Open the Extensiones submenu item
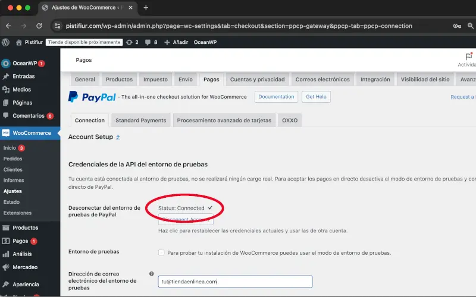Screen dimensions: 476x297 point(17,213)
